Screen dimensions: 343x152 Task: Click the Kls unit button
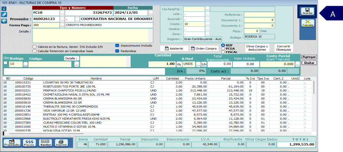coord(179,64)
